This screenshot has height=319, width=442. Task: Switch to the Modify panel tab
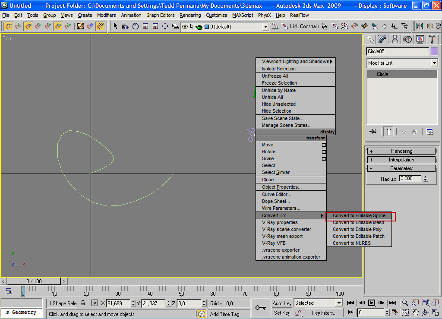click(x=382, y=39)
